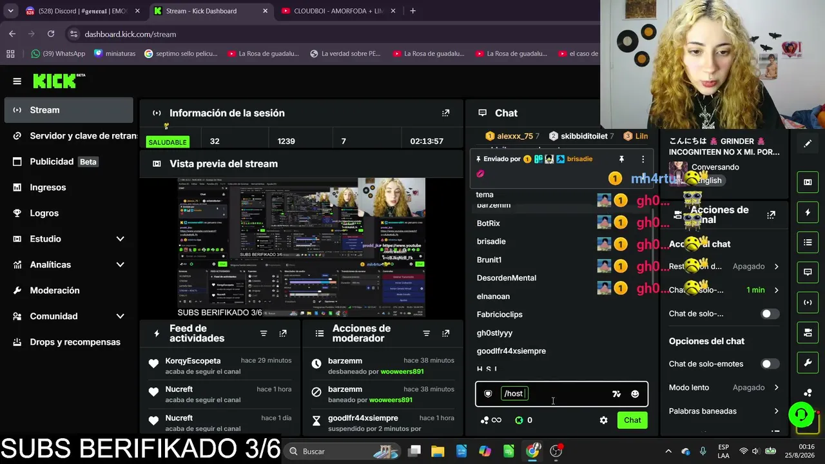Click the microphone icon in system tray
The height and width of the screenshot is (464, 825).
pyautogui.click(x=703, y=451)
